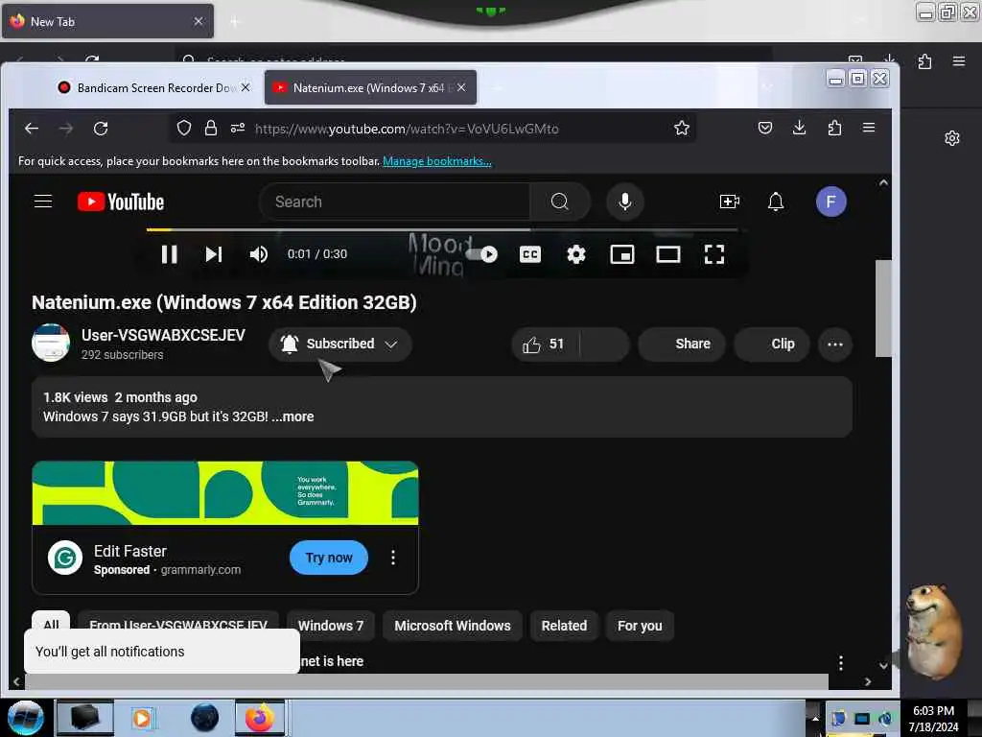
Task: Open the taskbar clock 6:03 PM
Action: [933, 718]
